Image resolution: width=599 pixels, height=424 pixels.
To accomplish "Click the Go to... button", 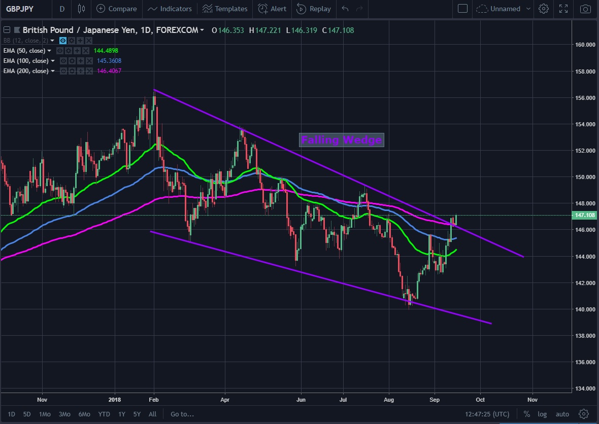I will point(182,414).
